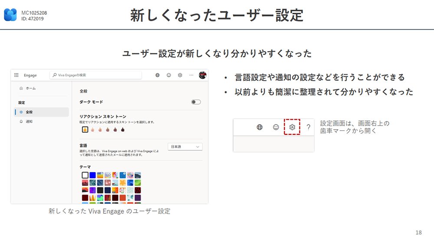
Task: Click the search magnifier in Viva Engageの検索
Action: click(55, 75)
